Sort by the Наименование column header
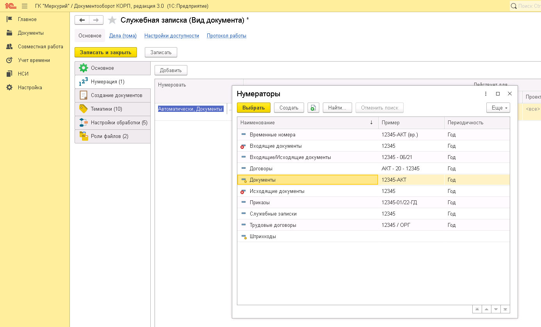The height and width of the screenshot is (327, 541). (x=308, y=123)
